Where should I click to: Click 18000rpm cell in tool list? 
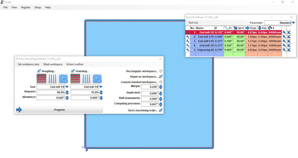pyautogui.click(x=275, y=41)
